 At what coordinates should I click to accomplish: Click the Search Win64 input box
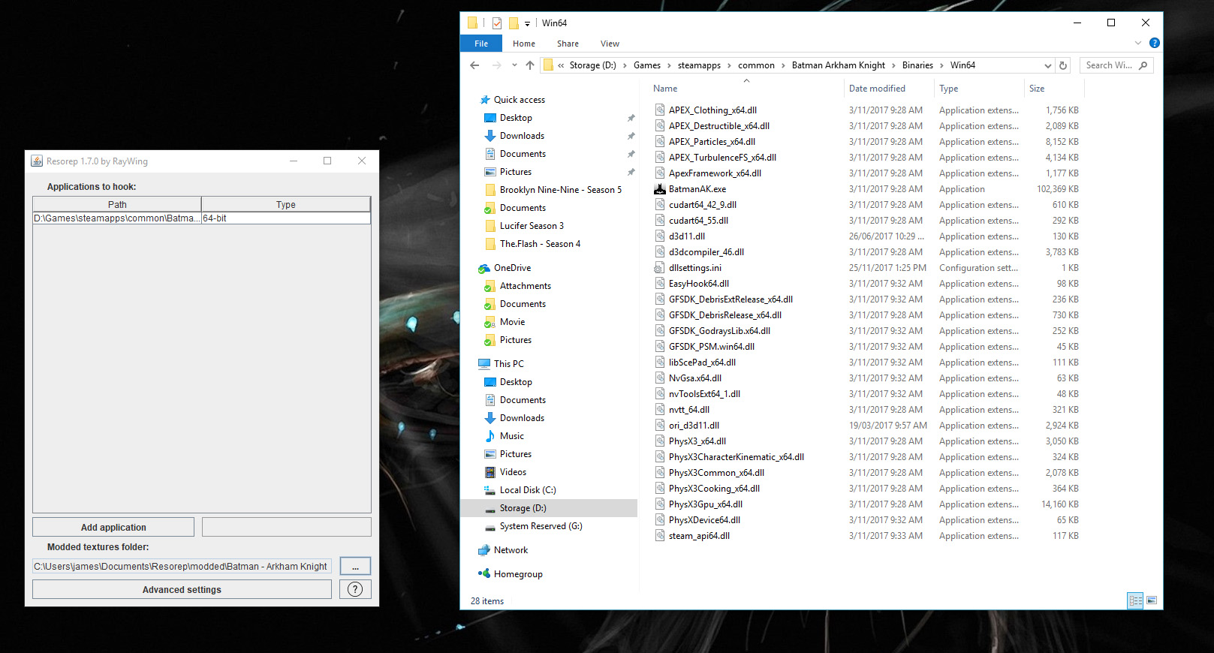click(1110, 65)
